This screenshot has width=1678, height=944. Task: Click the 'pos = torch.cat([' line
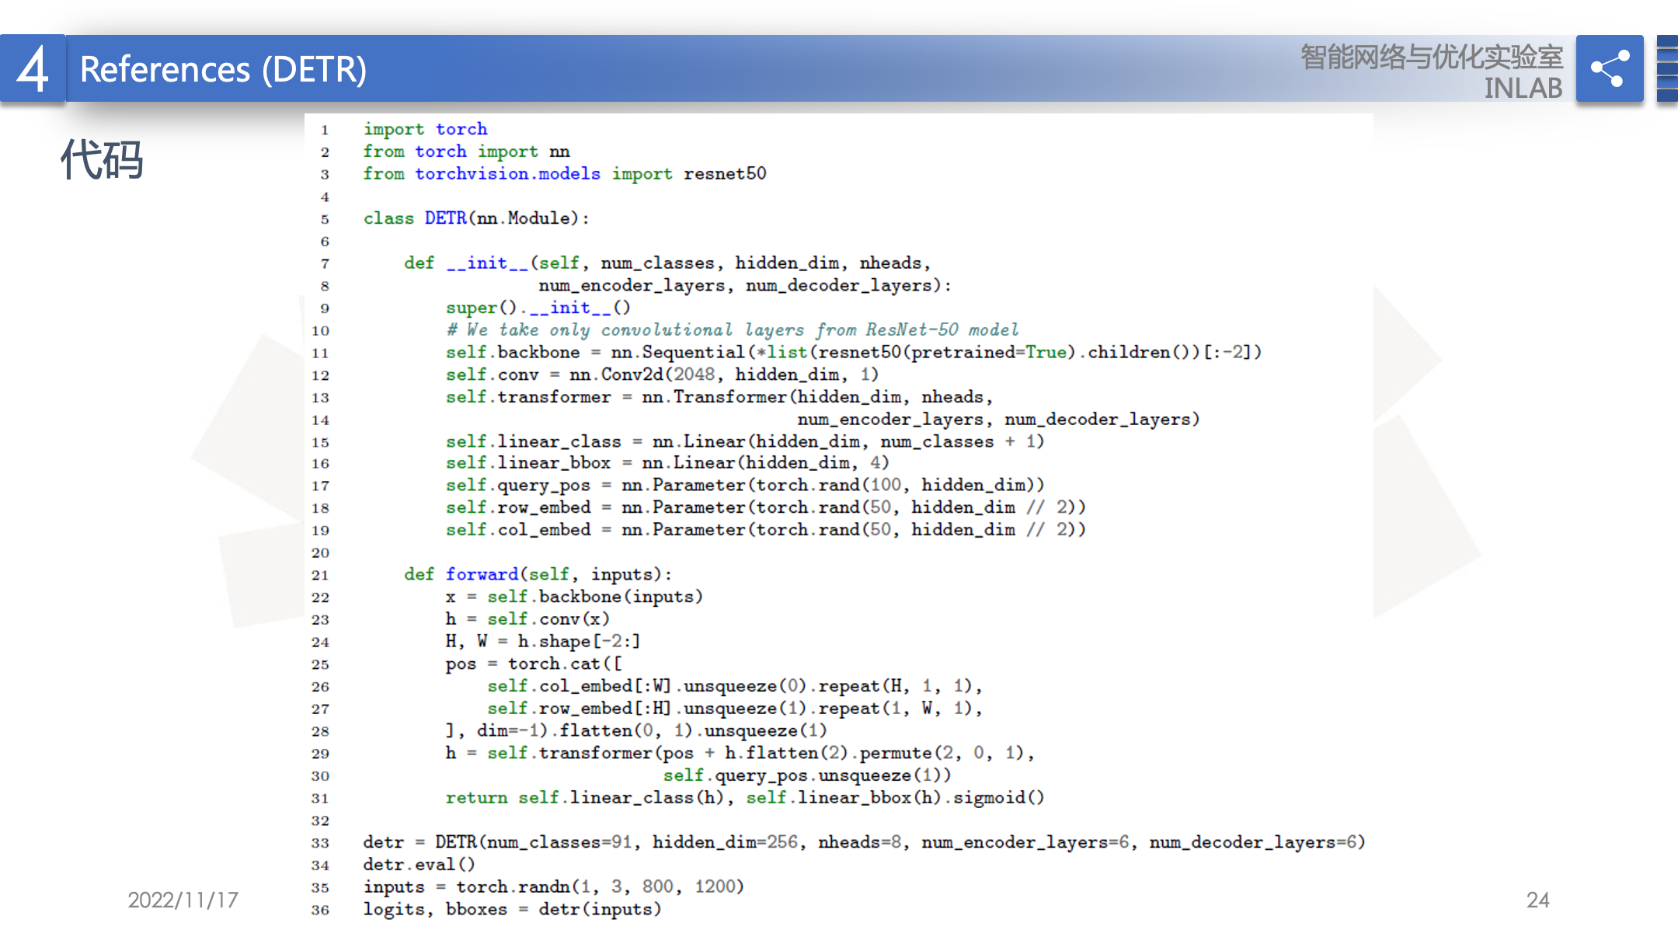click(x=534, y=664)
